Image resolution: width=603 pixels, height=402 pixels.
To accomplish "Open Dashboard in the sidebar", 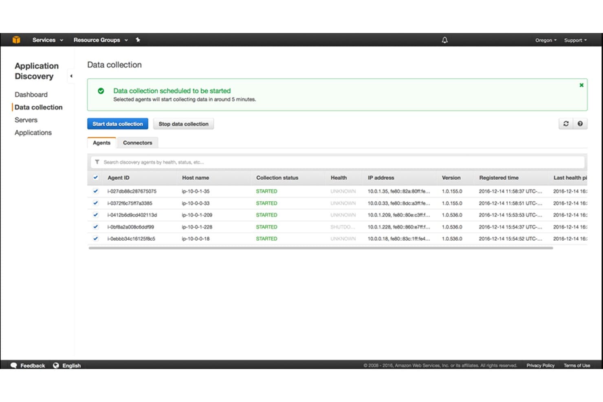I will 31,94.
